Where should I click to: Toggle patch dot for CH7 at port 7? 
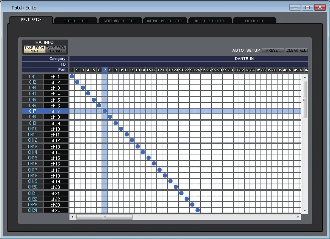click(x=105, y=111)
